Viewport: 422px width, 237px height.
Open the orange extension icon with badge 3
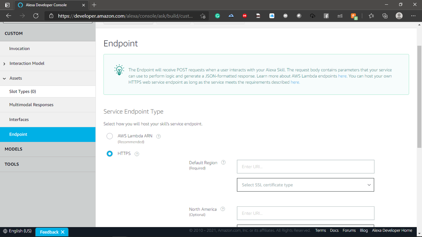[354, 16]
